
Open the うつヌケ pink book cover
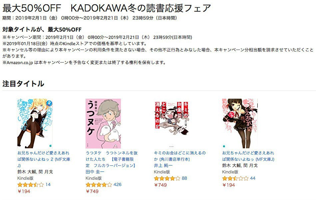coord(103,123)
